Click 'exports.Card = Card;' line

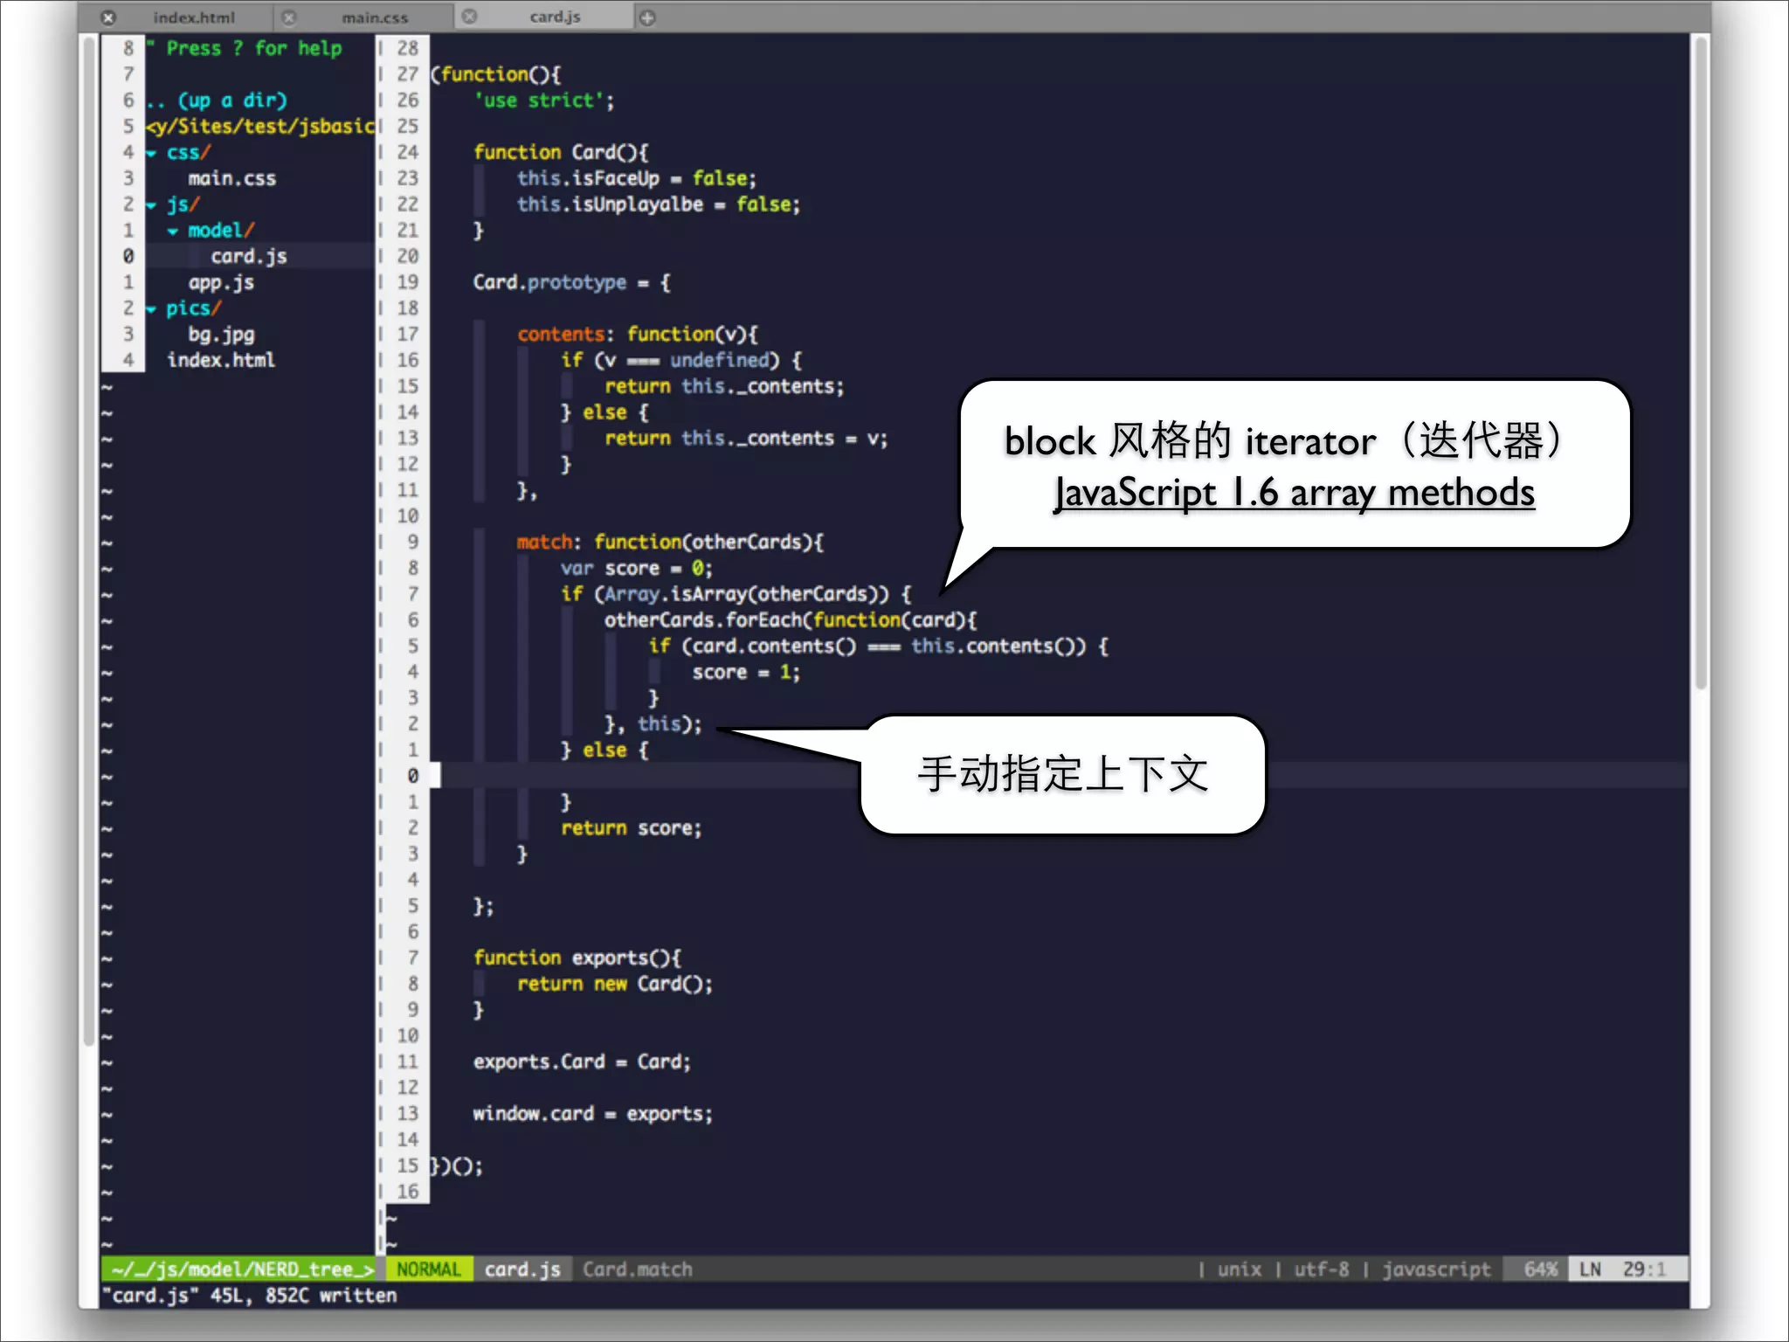582,1062
